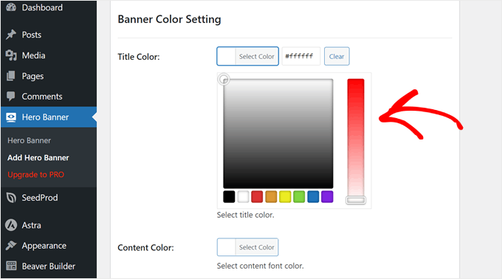This screenshot has height=279, width=502.
Task: Pick the green palette swatch
Action: pos(299,197)
